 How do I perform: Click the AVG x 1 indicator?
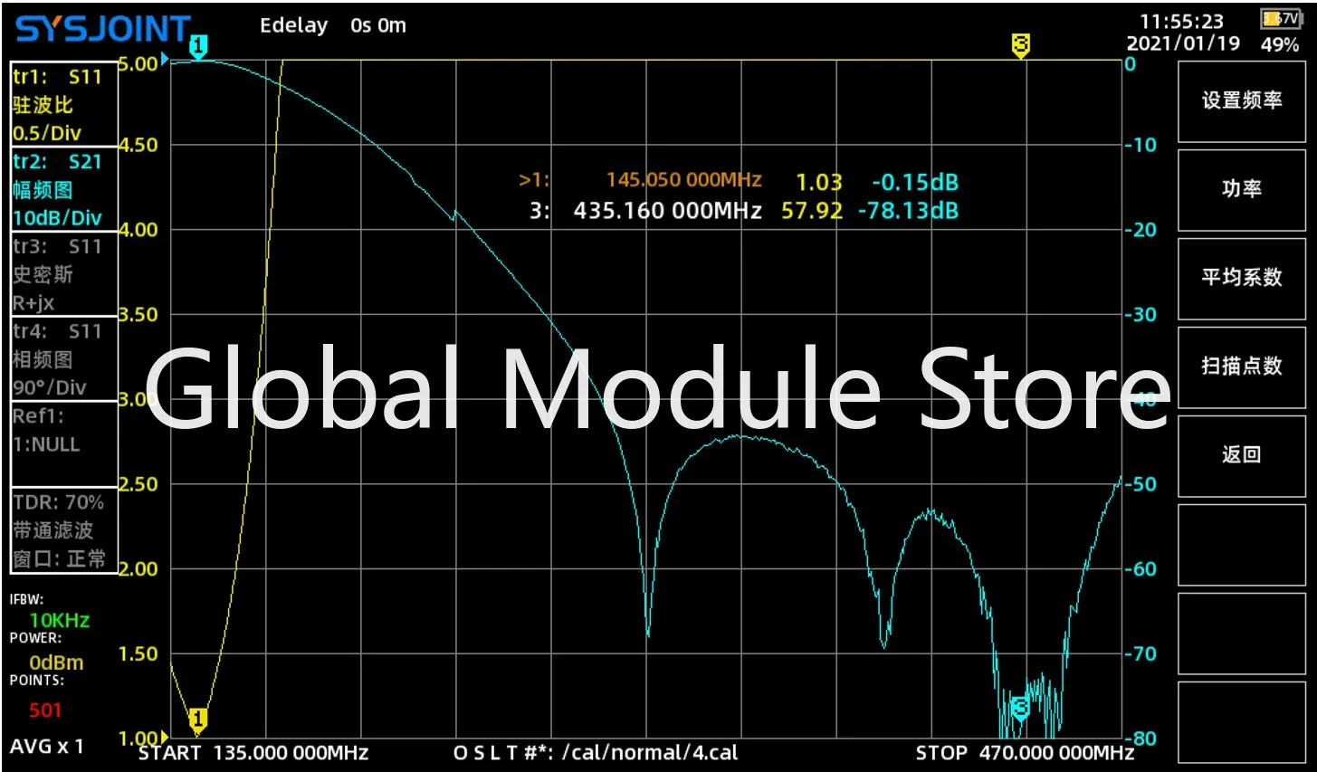tap(47, 747)
